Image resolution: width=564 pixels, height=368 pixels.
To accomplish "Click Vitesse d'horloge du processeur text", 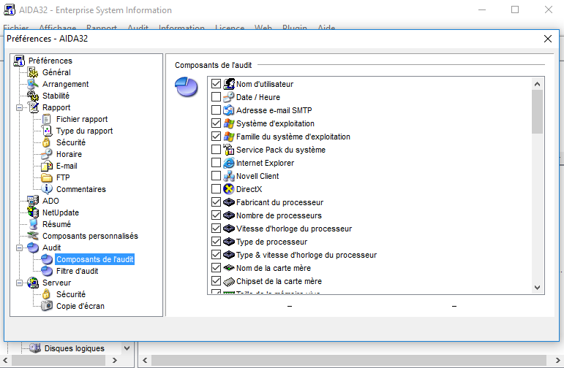I will tap(294, 229).
